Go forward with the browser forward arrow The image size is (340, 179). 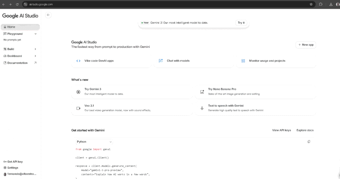[x=10, y=4]
